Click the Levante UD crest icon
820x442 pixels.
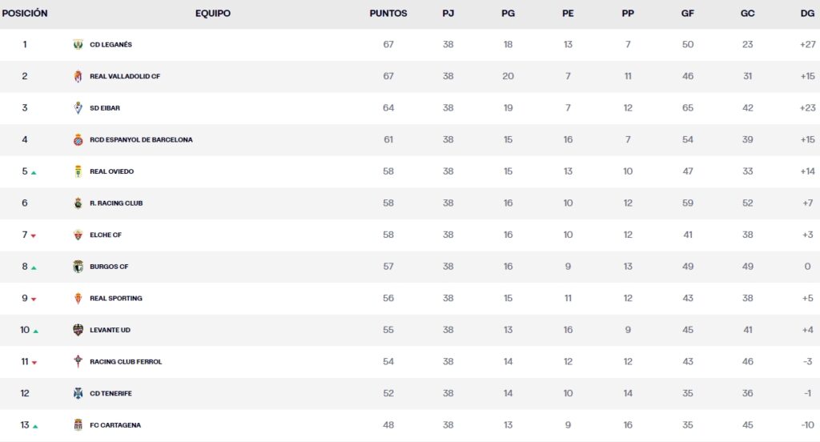78,330
